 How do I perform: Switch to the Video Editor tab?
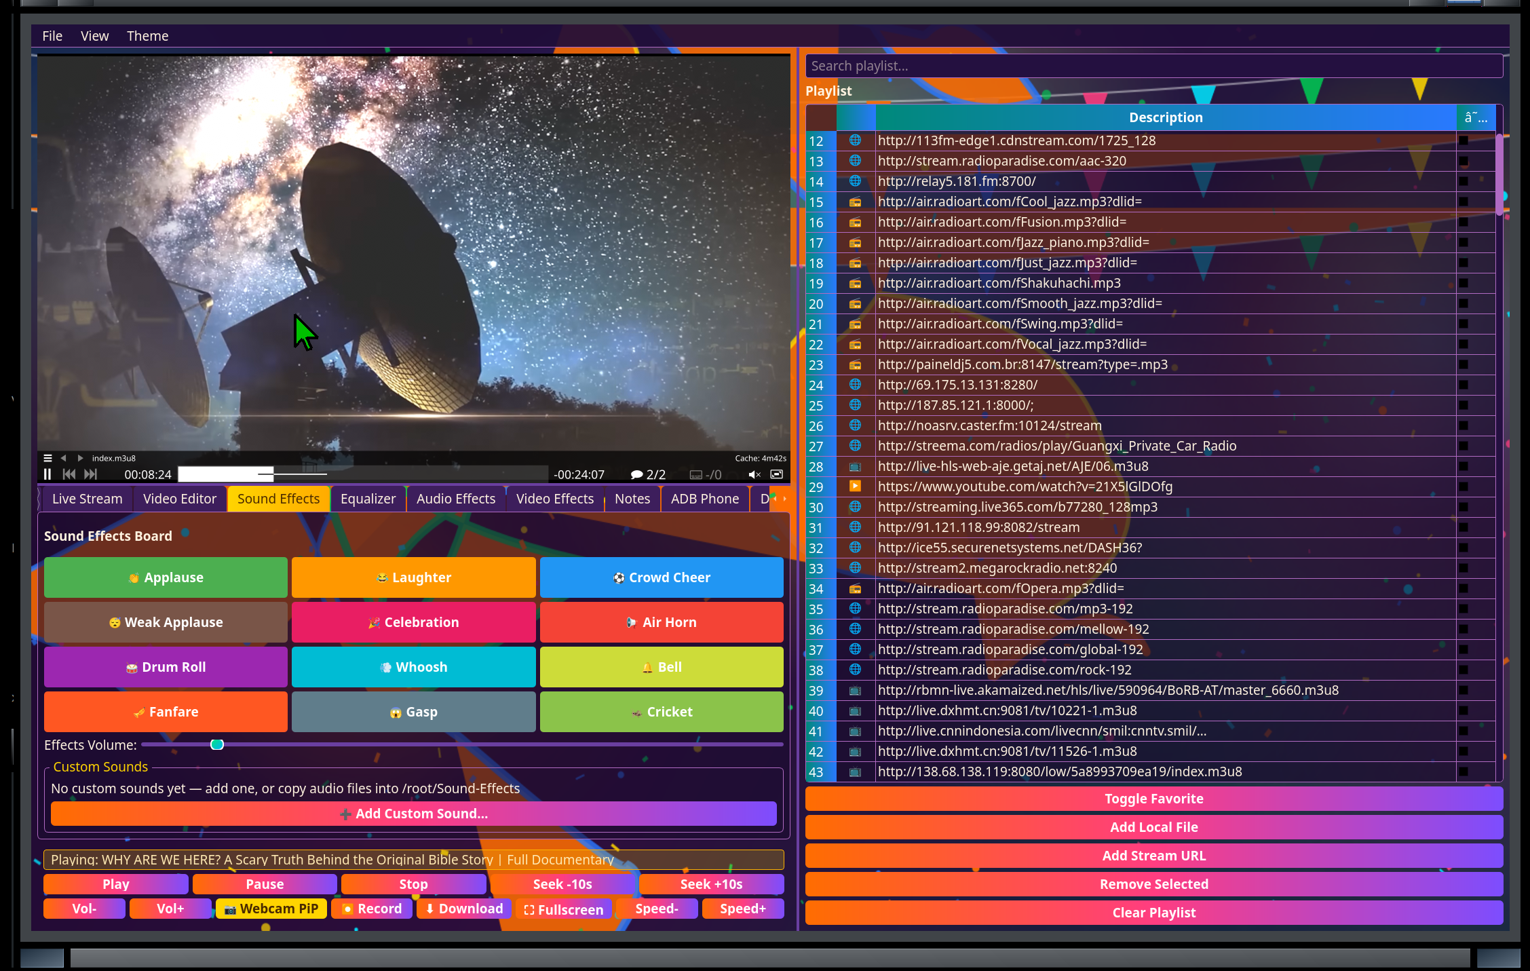click(180, 499)
